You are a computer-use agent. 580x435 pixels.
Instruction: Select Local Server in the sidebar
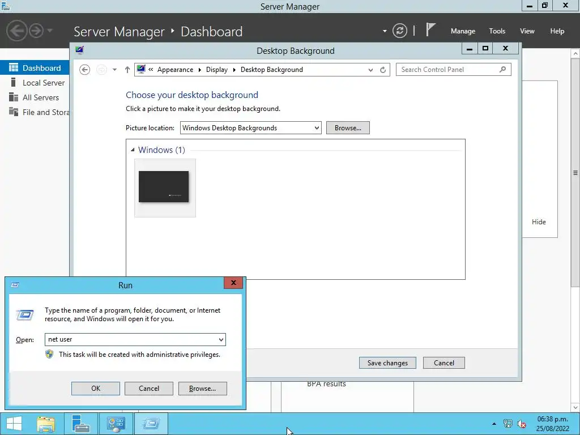[x=35, y=83]
